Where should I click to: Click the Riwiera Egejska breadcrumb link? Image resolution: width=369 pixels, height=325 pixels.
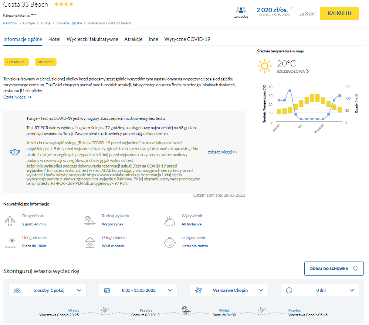[69, 23]
